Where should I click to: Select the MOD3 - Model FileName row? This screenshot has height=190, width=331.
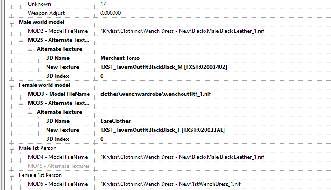click(x=168, y=94)
